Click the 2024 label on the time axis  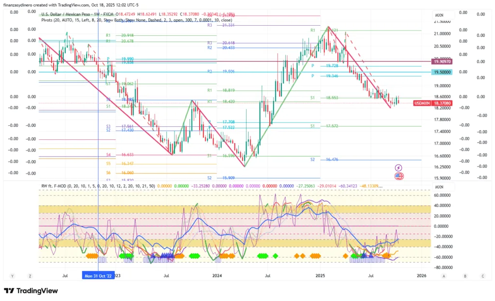[x=217, y=275]
